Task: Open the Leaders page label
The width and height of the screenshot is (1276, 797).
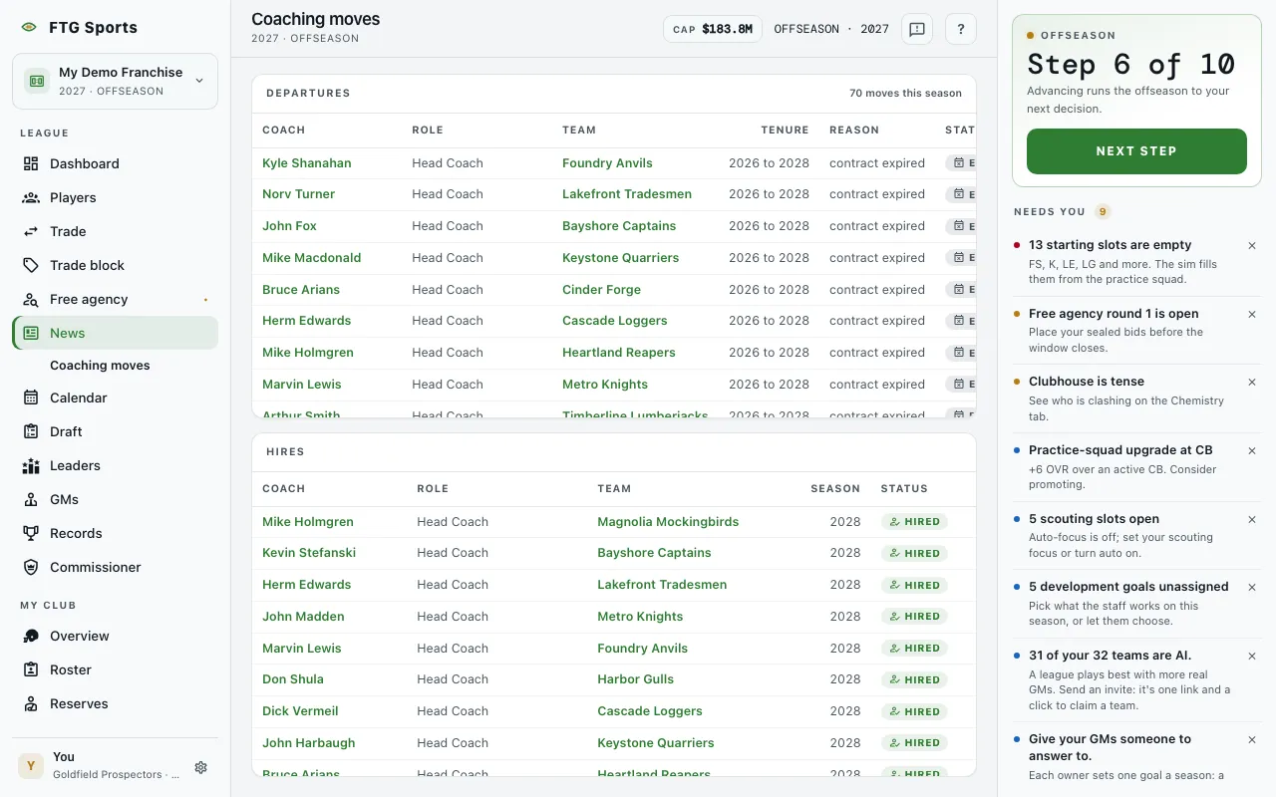Action: [x=75, y=465]
